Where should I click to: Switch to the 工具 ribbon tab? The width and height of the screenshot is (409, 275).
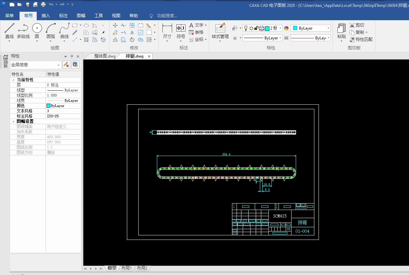[99, 16]
